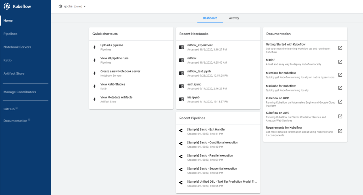Click View Metadata Artifacts shortcut text

116,97
